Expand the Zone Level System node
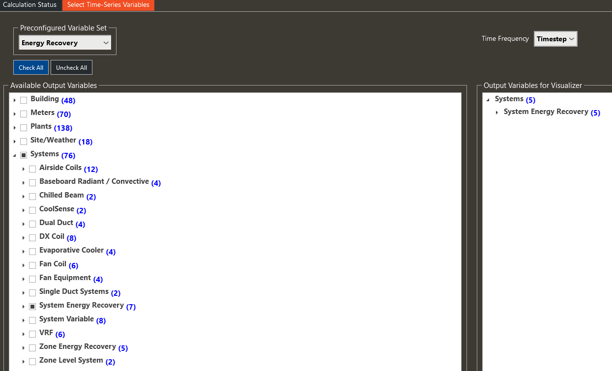The width and height of the screenshot is (612, 371). (24, 362)
